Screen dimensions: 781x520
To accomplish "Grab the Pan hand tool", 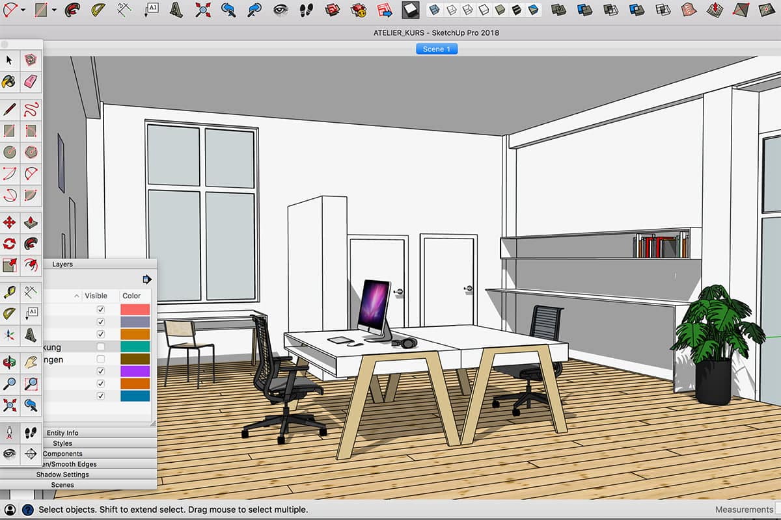I will [x=31, y=362].
